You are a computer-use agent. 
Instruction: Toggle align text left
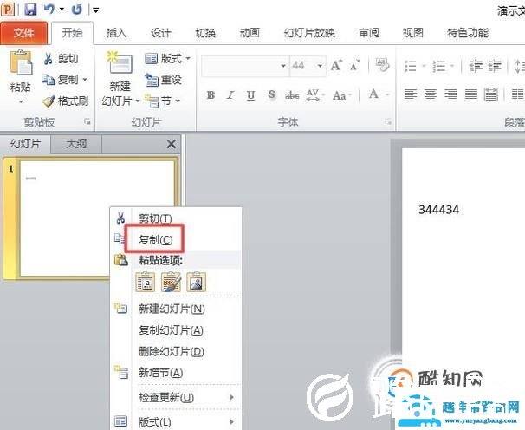coord(411,94)
